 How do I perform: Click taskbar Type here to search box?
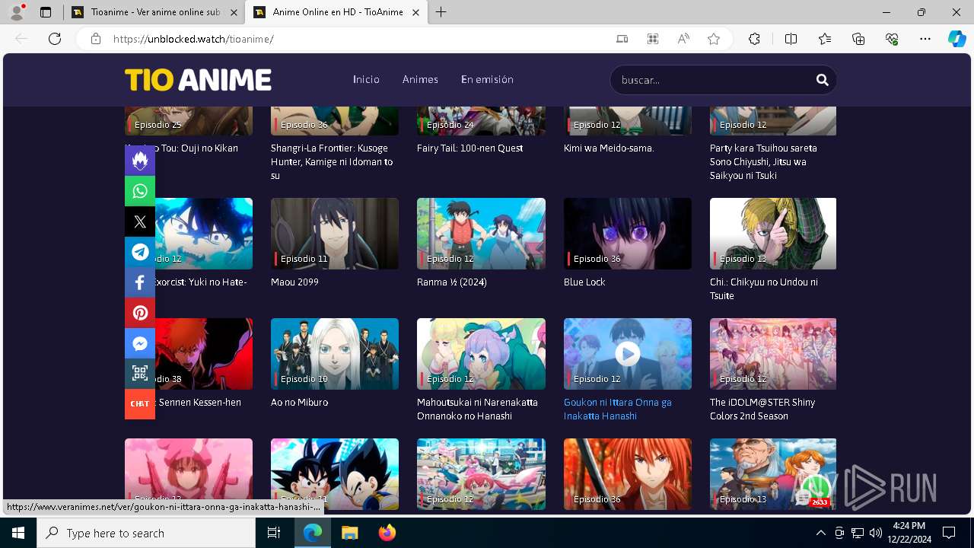[x=146, y=533]
